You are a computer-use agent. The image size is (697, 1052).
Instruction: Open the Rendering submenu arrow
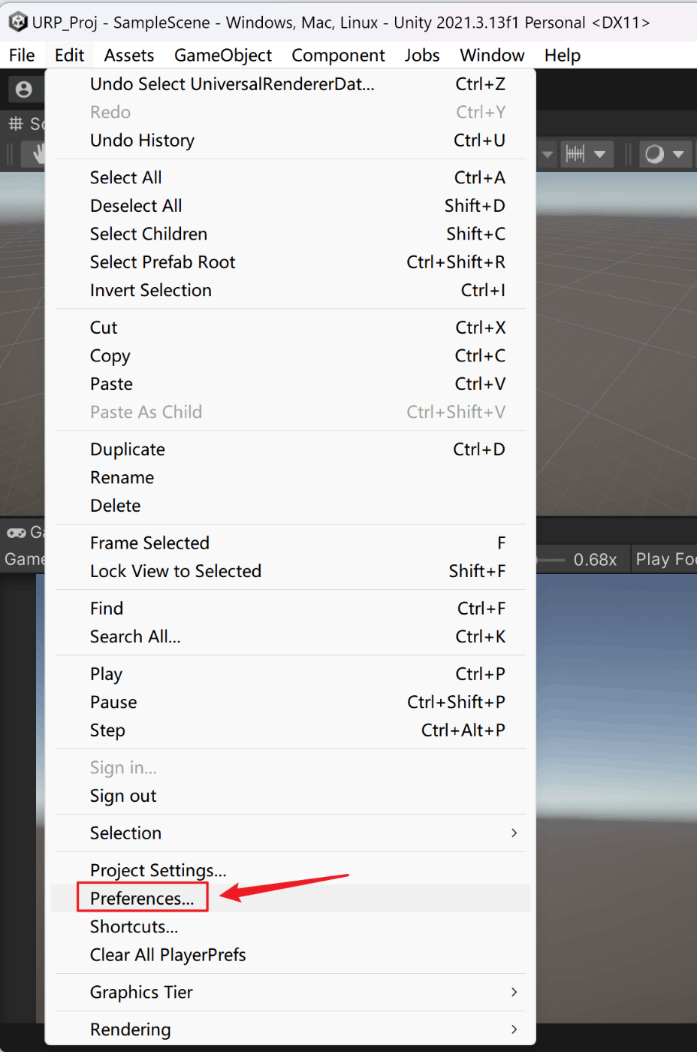514,1029
